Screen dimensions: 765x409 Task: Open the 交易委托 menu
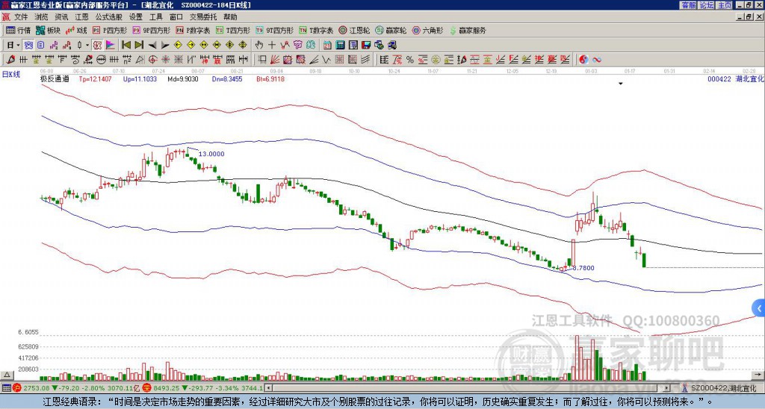click(x=203, y=17)
